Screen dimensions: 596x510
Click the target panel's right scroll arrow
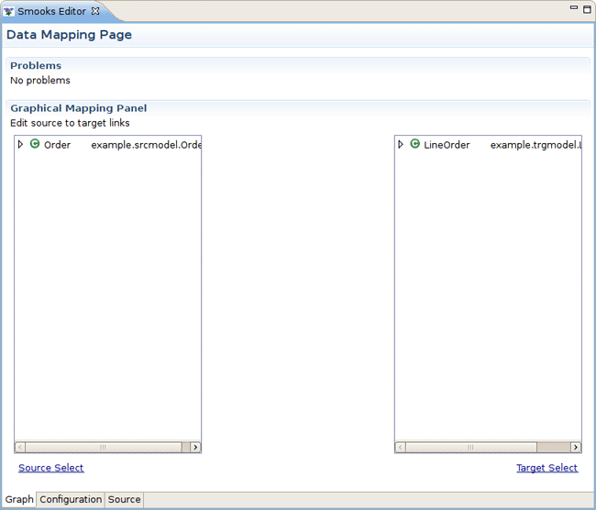coord(576,448)
